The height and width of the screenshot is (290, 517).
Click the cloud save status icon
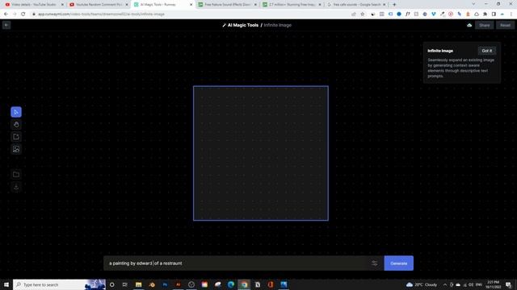tap(469, 25)
